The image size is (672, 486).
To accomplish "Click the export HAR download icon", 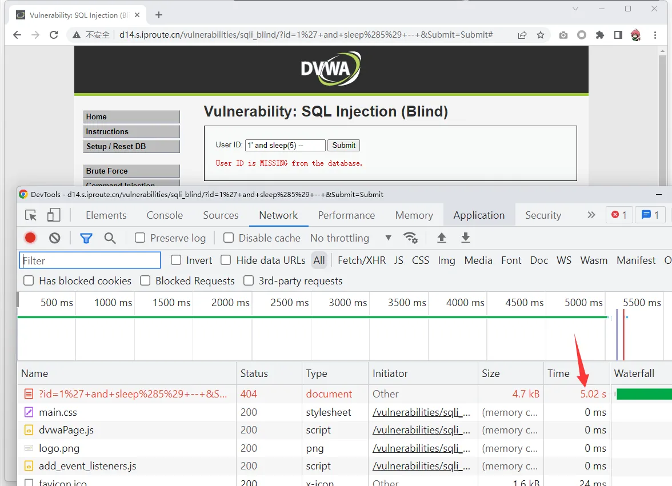I will (466, 238).
